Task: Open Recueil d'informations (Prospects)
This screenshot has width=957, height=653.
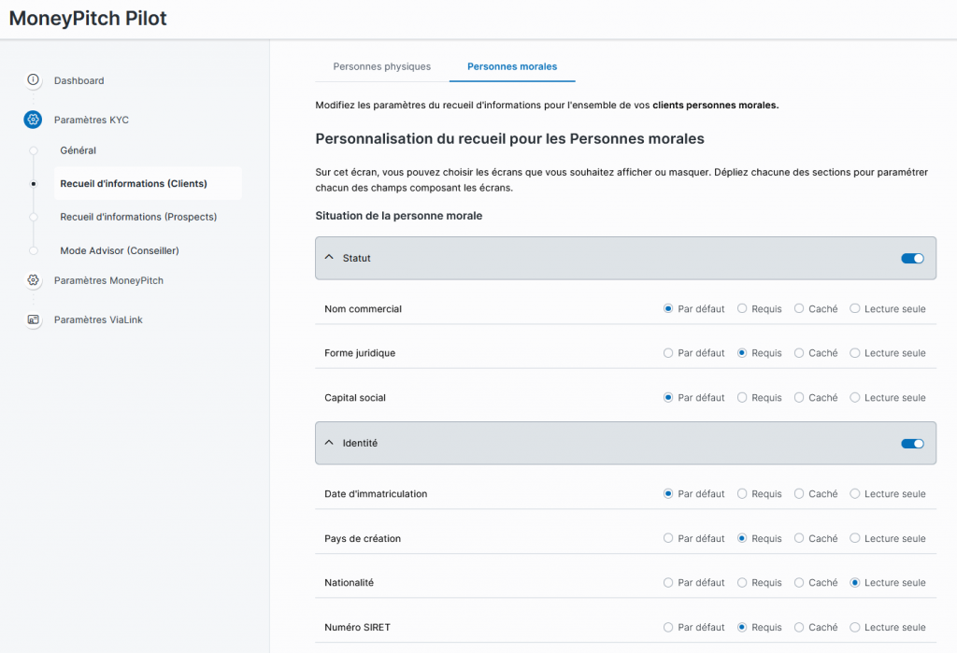Action: [x=137, y=217]
